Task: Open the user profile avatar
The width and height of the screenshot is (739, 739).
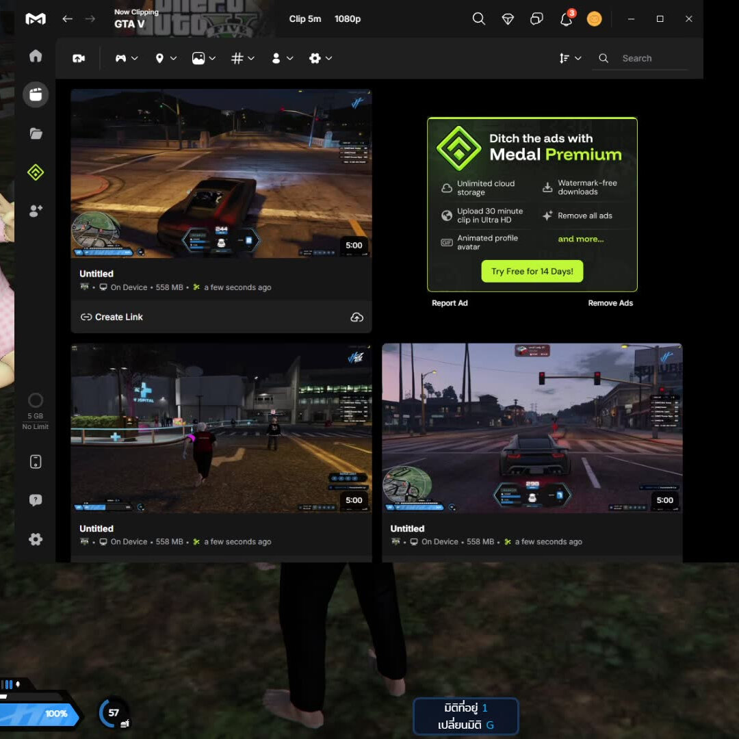Action: point(594,19)
